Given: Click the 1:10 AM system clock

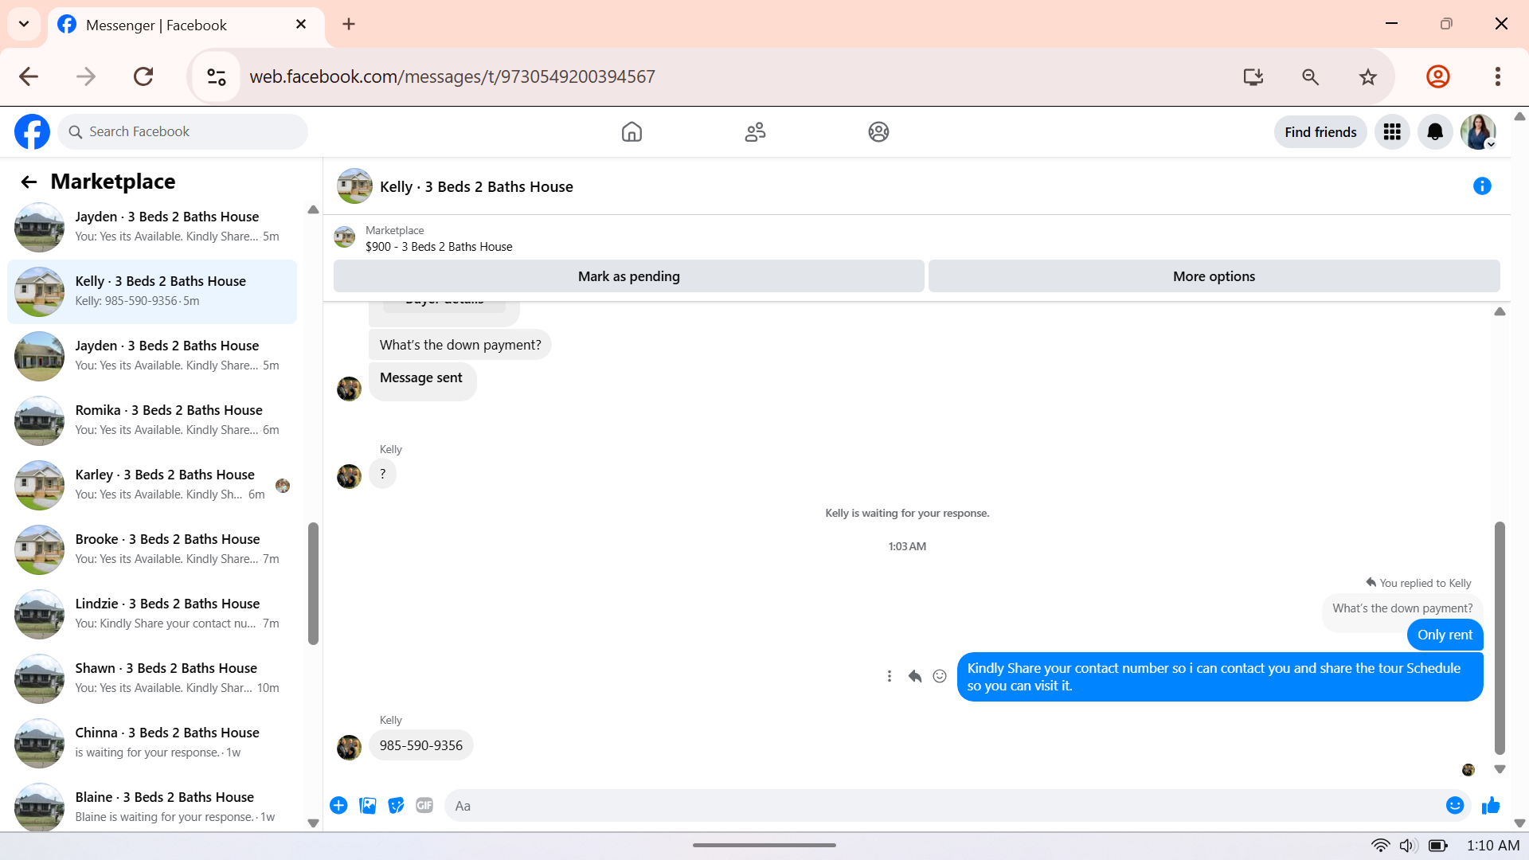Looking at the screenshot, I should [x=1493, y=846].
